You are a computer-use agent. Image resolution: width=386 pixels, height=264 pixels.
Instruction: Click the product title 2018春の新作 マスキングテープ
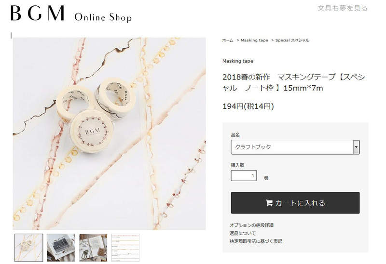point(293,82)
